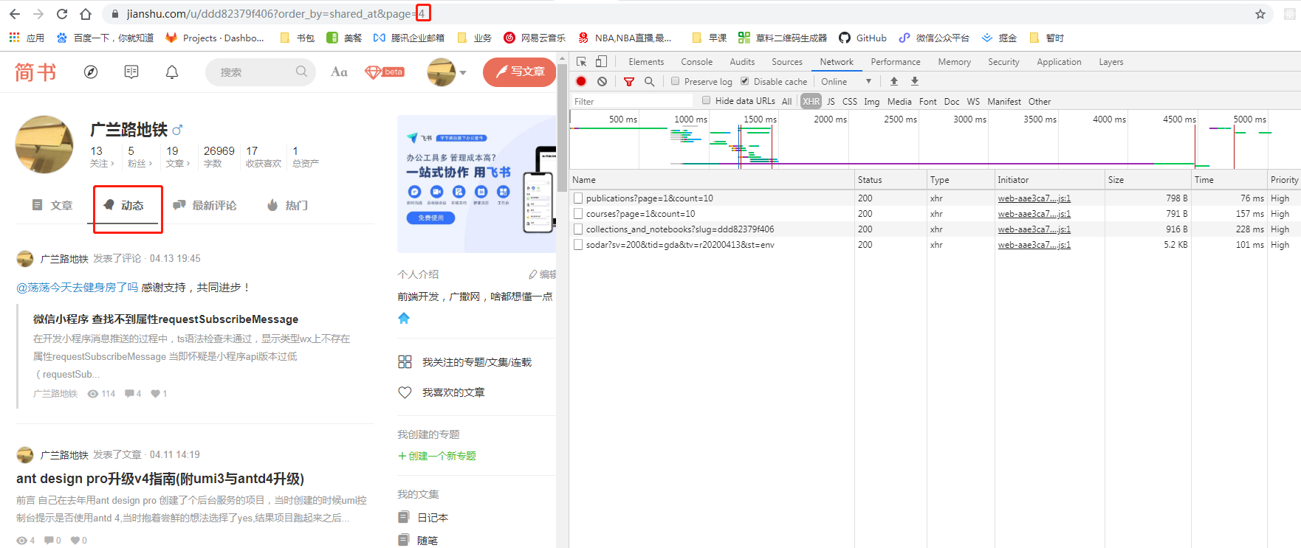Switch to the 最新评论 tab

205,205
